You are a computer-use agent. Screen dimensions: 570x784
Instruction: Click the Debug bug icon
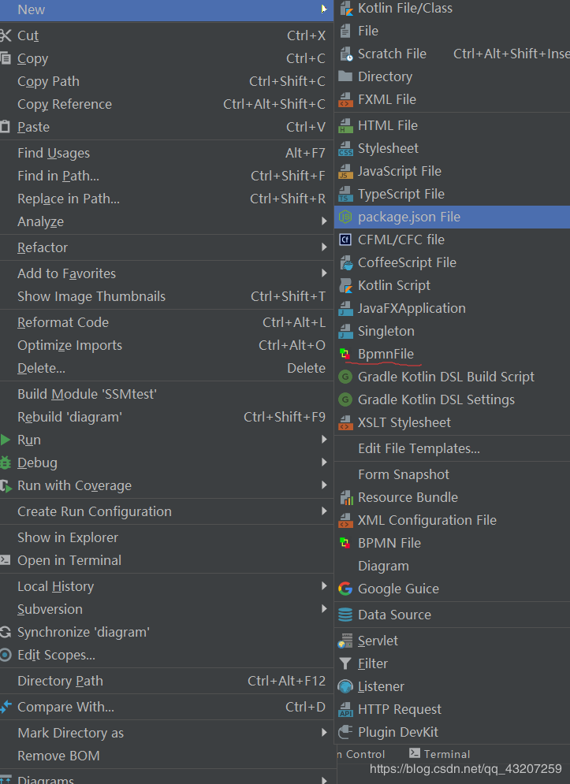click(x=6, y=463)
